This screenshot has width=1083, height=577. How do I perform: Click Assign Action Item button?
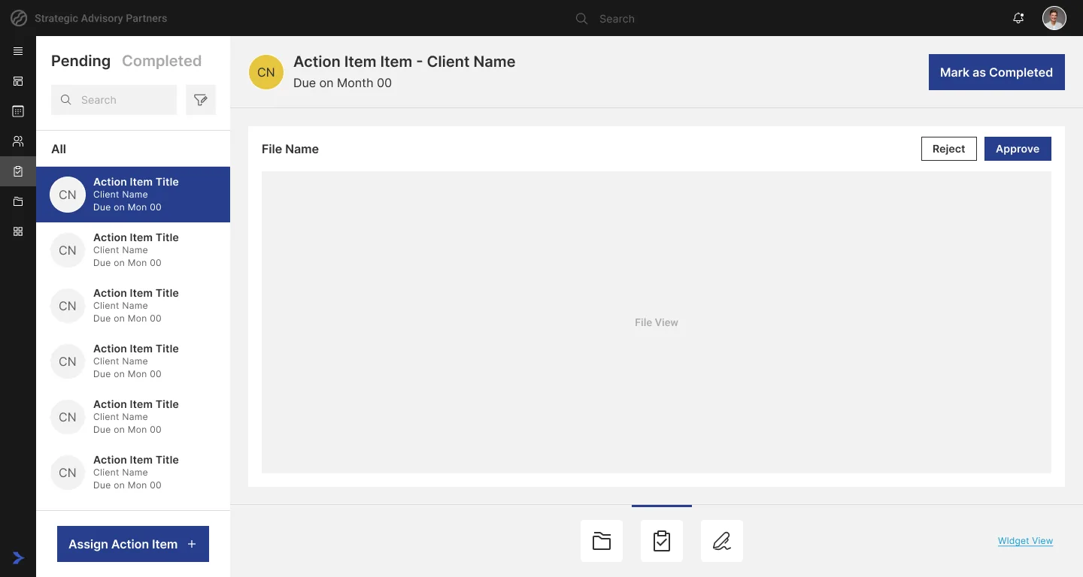(133, 544)
